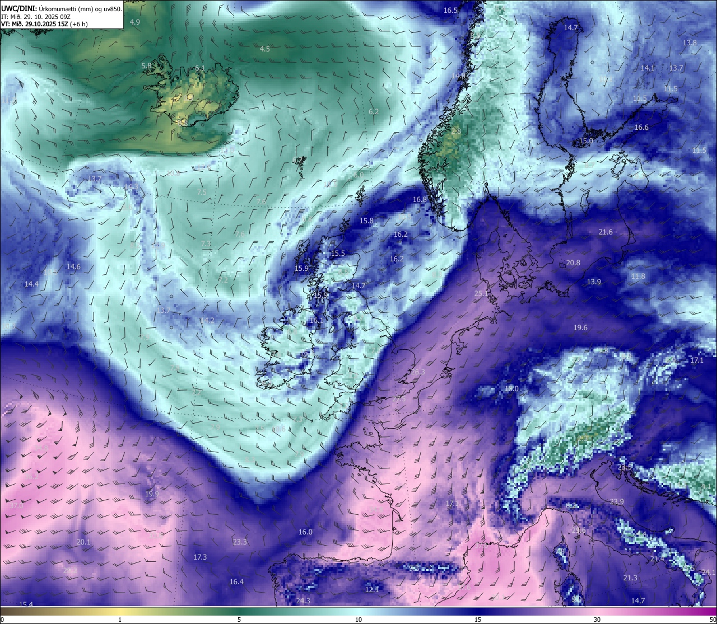Click the 16.4 value on the map
Screen dimensions: 717x624
point(236,582)
